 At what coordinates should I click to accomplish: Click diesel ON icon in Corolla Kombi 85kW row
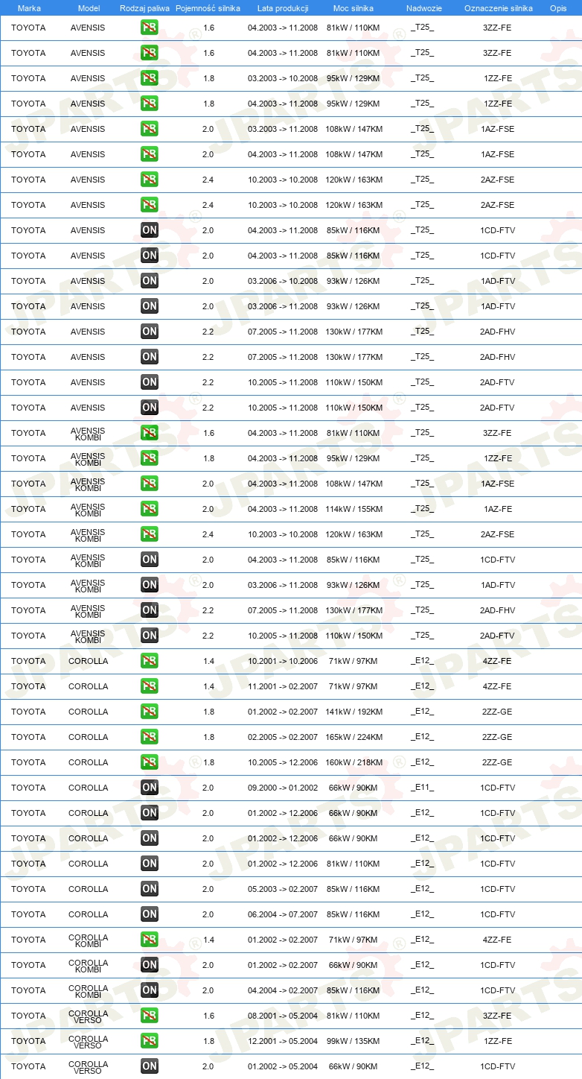[x=150, y=990]
